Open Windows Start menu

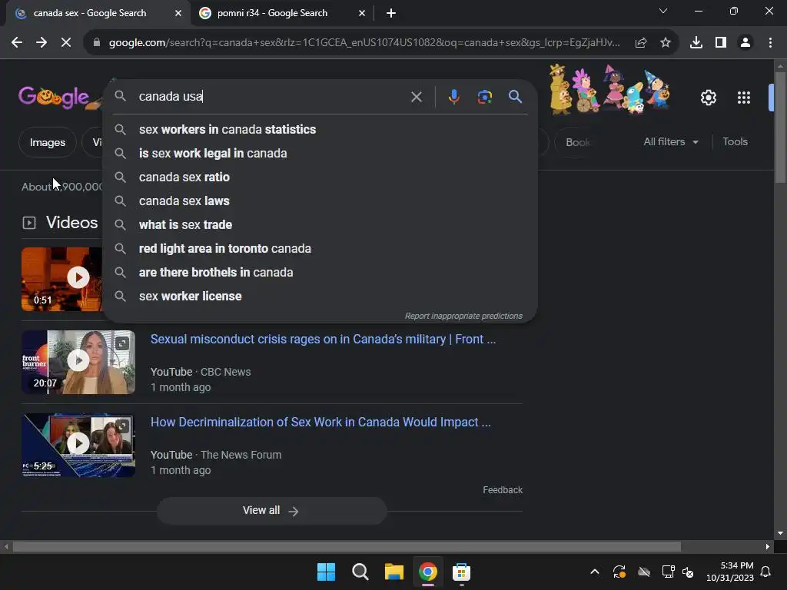pyautogui.click(x=326, y=572)
